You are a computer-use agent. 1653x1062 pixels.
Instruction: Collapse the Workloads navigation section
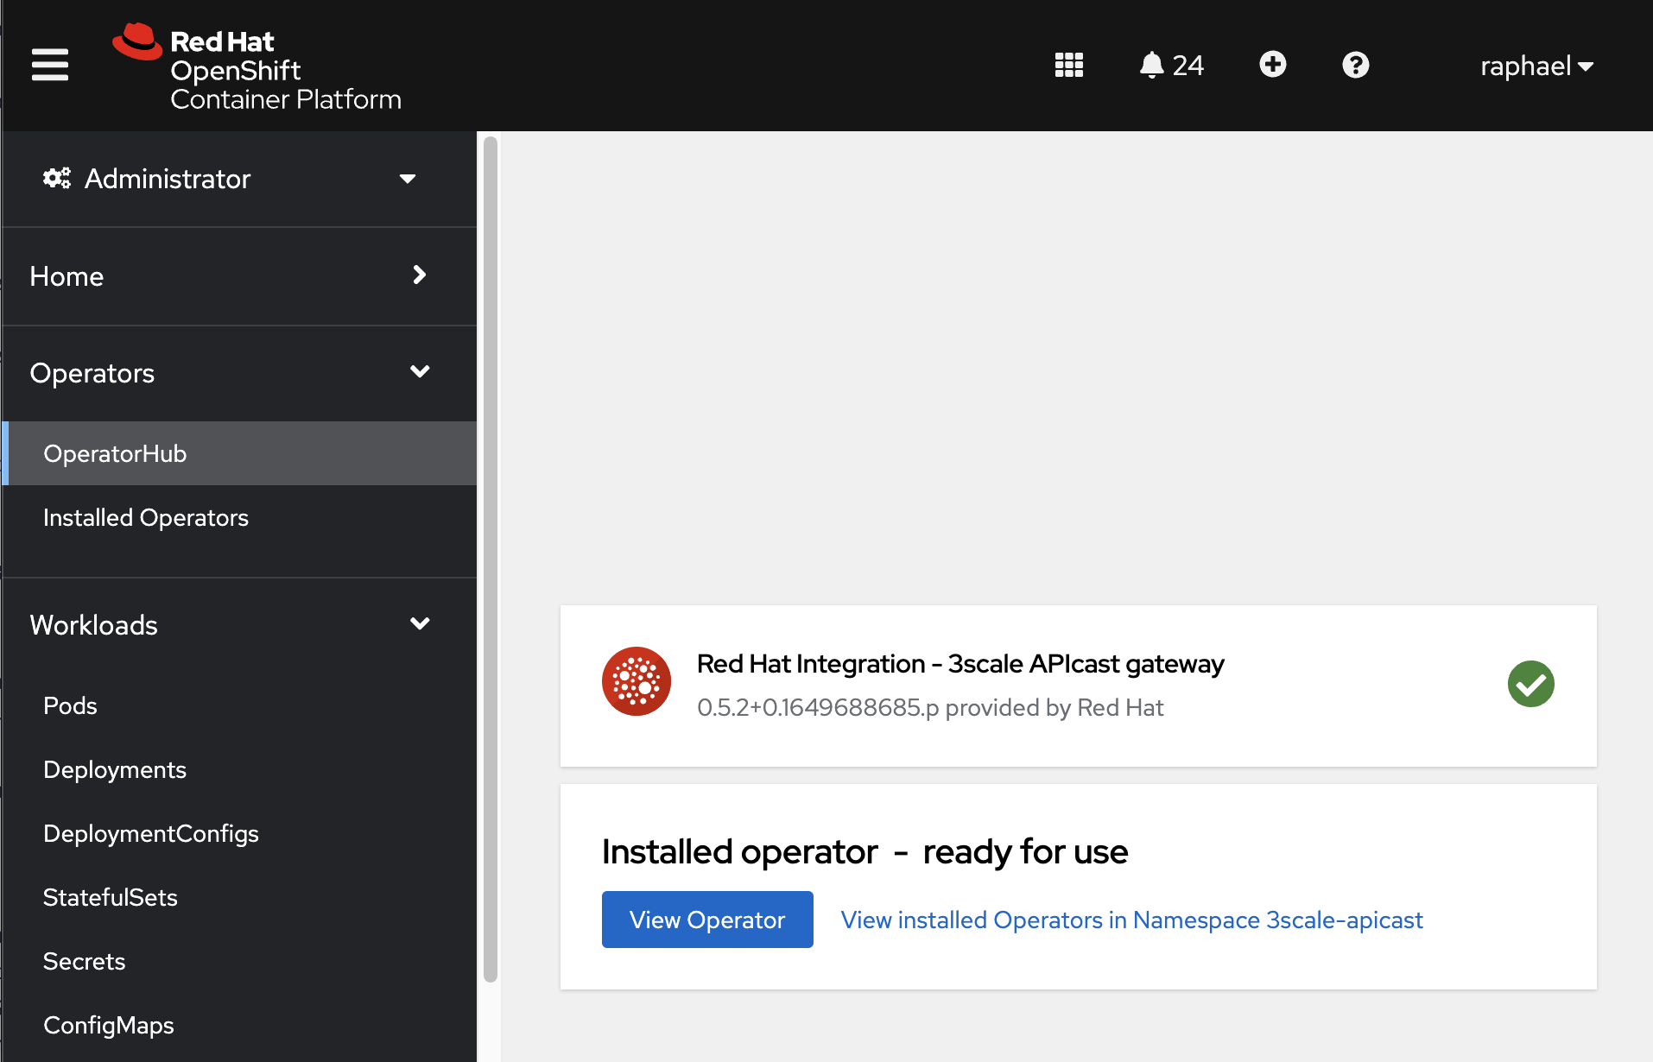[230, 625]
